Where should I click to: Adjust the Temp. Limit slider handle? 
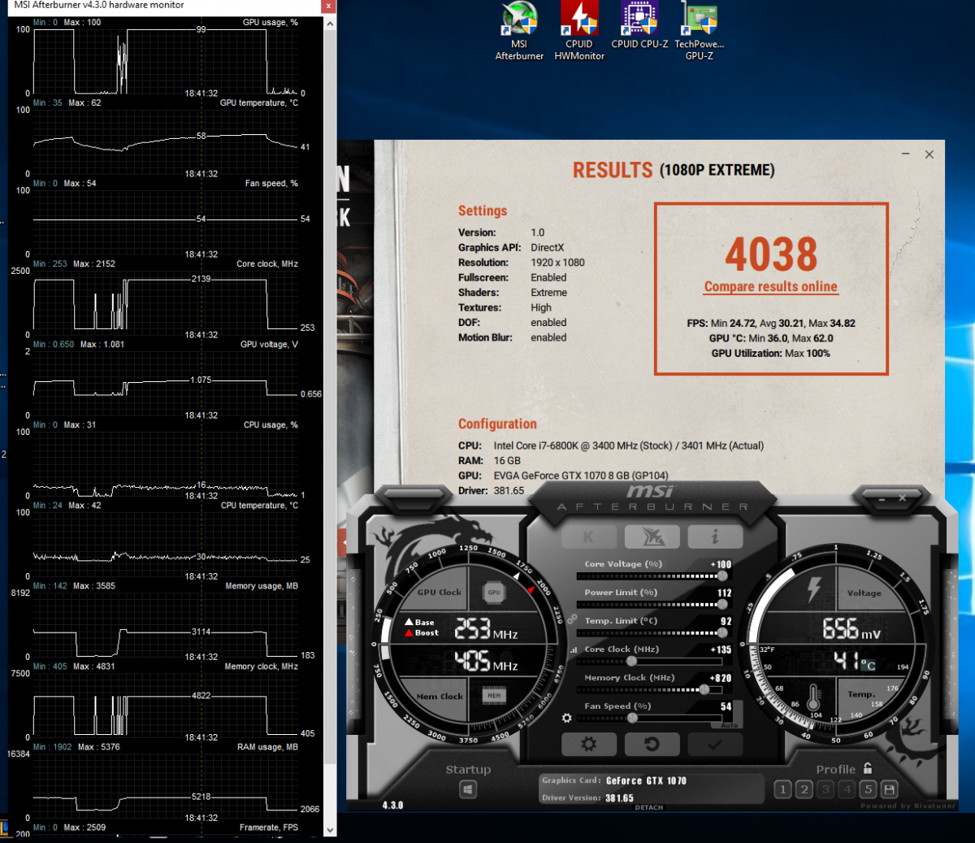click(x=722, y=632)
